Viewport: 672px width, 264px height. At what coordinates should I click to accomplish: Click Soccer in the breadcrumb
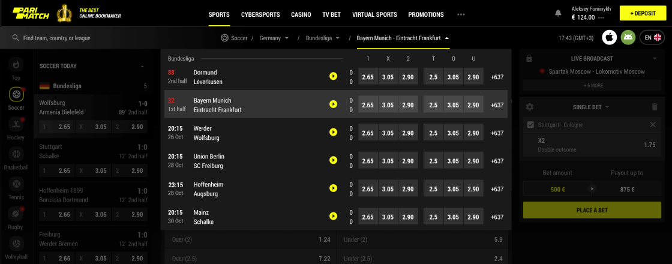[x=239, y=38]
